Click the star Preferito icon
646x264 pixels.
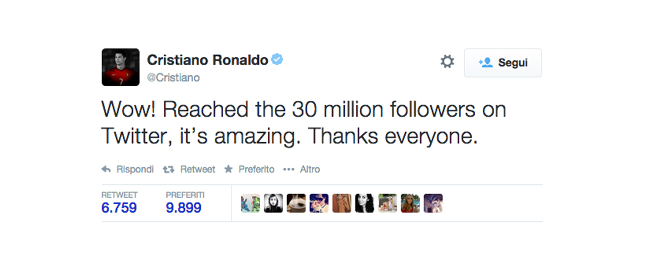point(228,170)
